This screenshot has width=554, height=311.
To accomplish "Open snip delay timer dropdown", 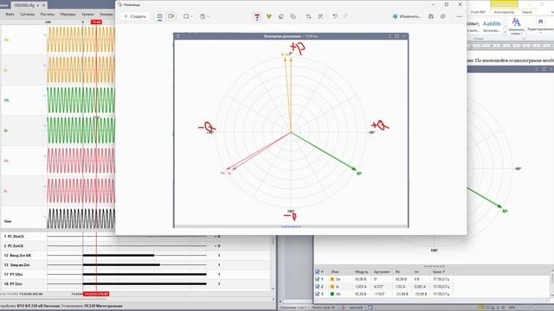I will pyautogui.click(x=204, y=16).
